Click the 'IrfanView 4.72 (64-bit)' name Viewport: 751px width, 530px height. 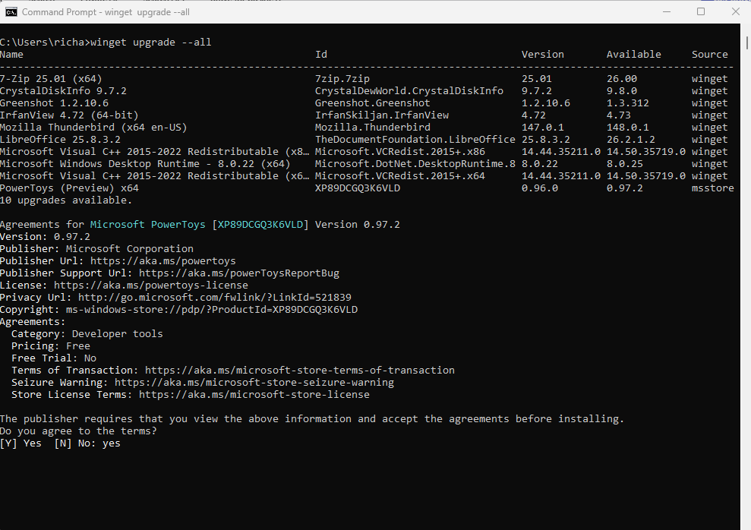69,115
